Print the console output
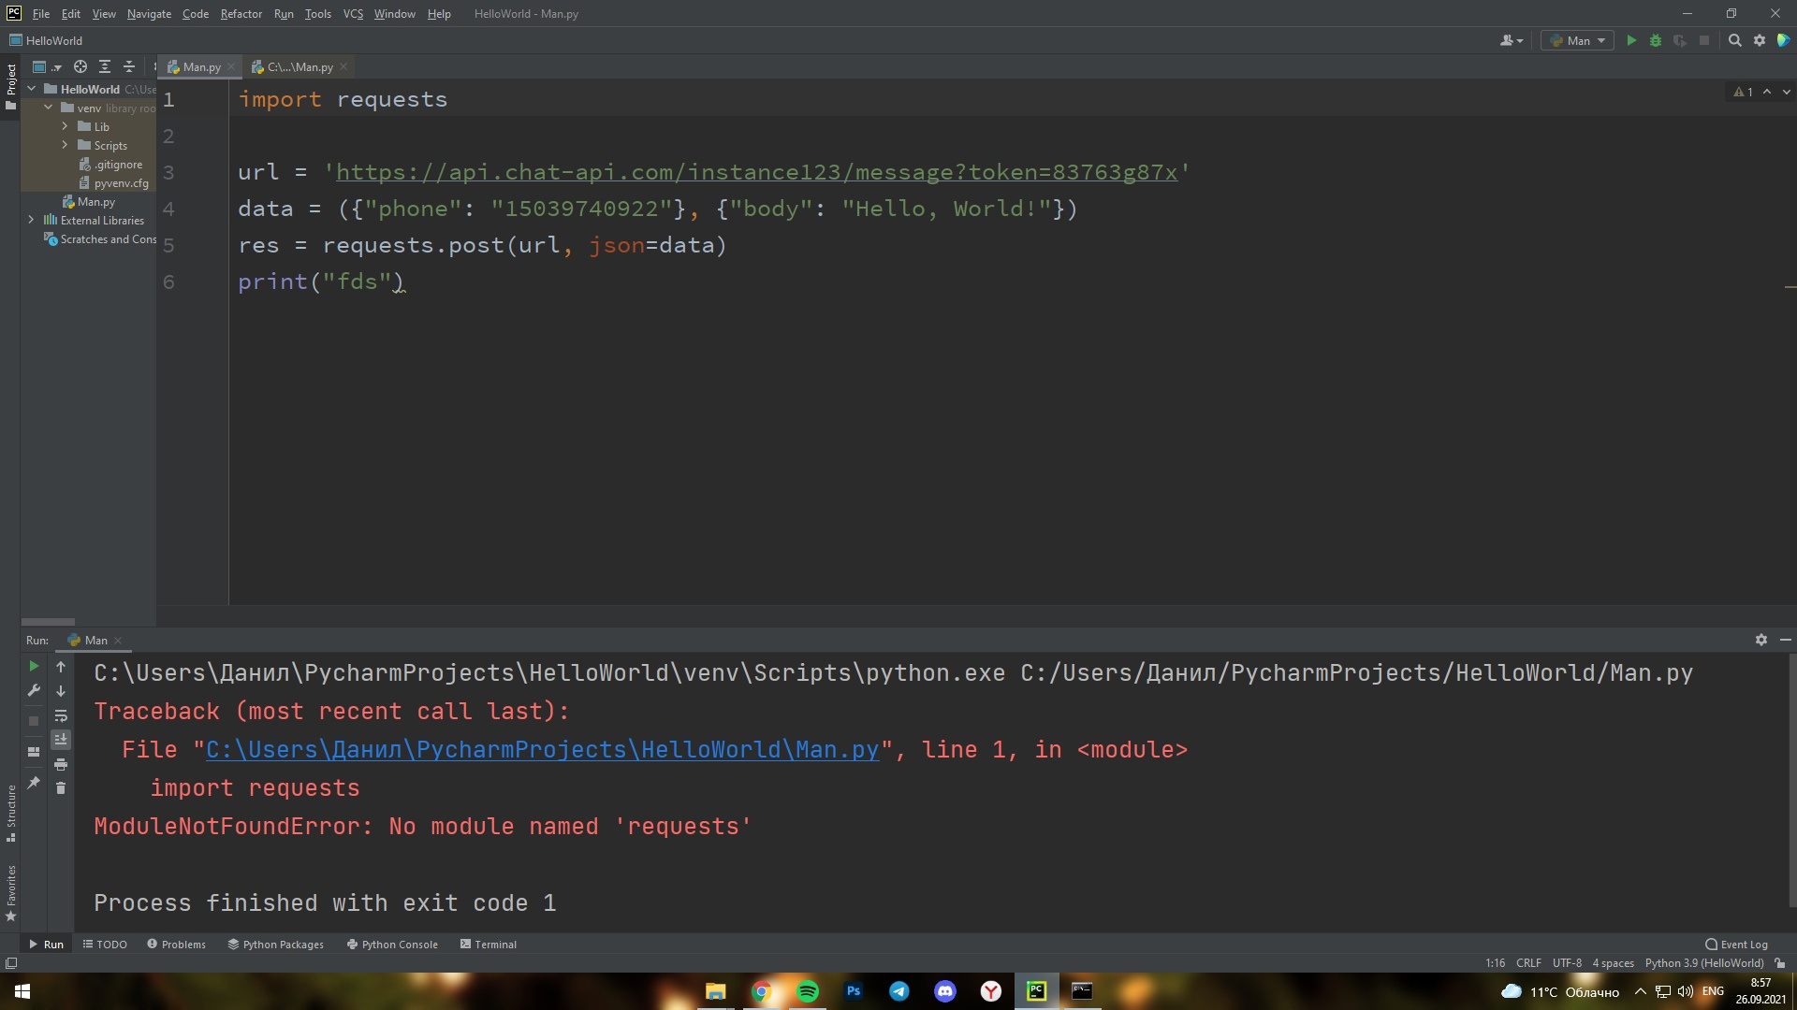 pos(61,764)
